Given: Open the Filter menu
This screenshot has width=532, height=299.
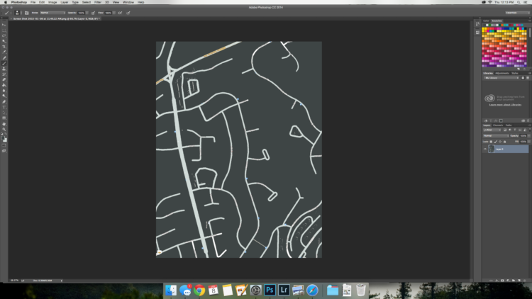Looking at the screenshot, I should click(x=97, y=2).
